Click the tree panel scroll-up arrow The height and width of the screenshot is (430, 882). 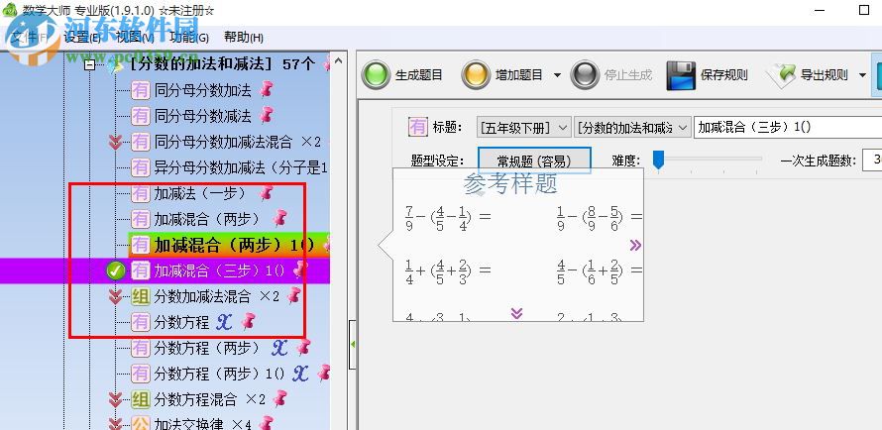(x=338, y=60)
